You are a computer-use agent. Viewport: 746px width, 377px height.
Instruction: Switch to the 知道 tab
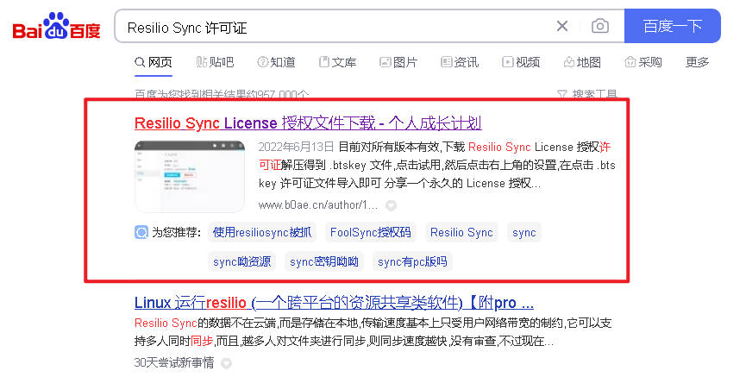(x=277, y=62)
